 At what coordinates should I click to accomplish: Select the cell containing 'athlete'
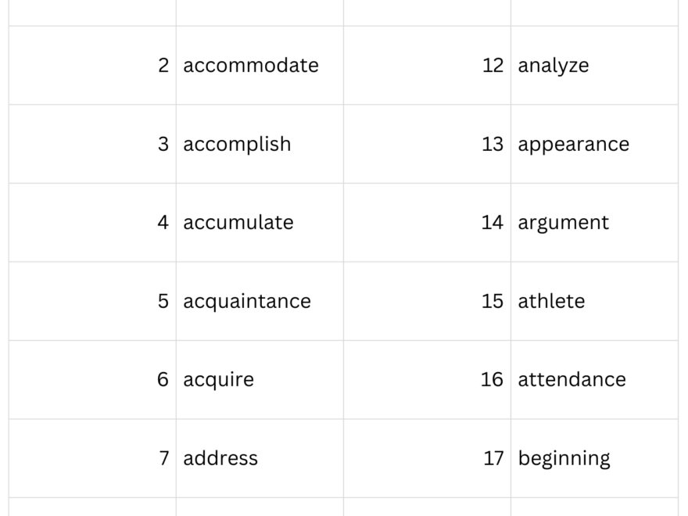(x=551, y=301)
